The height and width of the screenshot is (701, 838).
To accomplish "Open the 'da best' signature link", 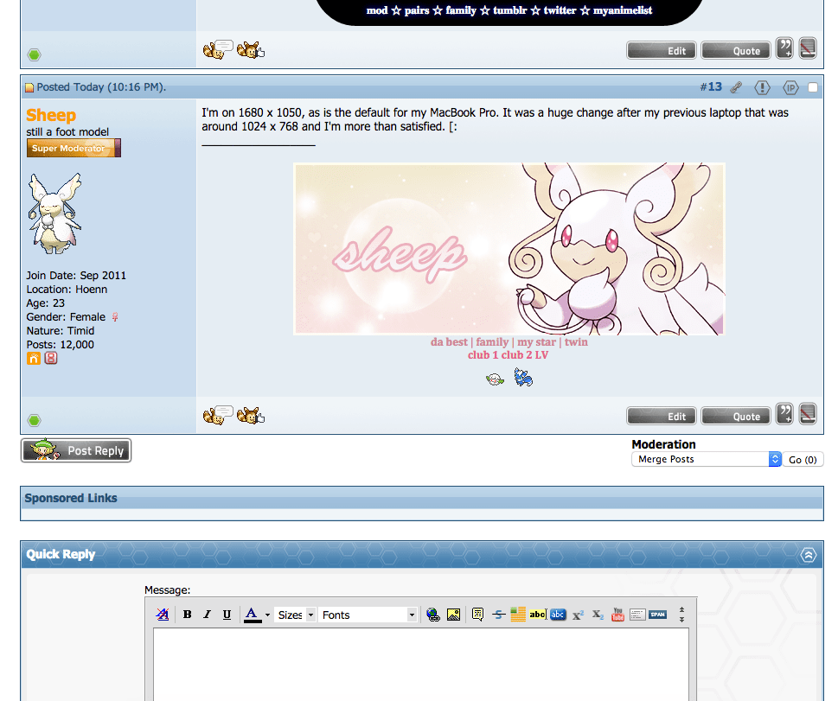I will coord(449,342).
